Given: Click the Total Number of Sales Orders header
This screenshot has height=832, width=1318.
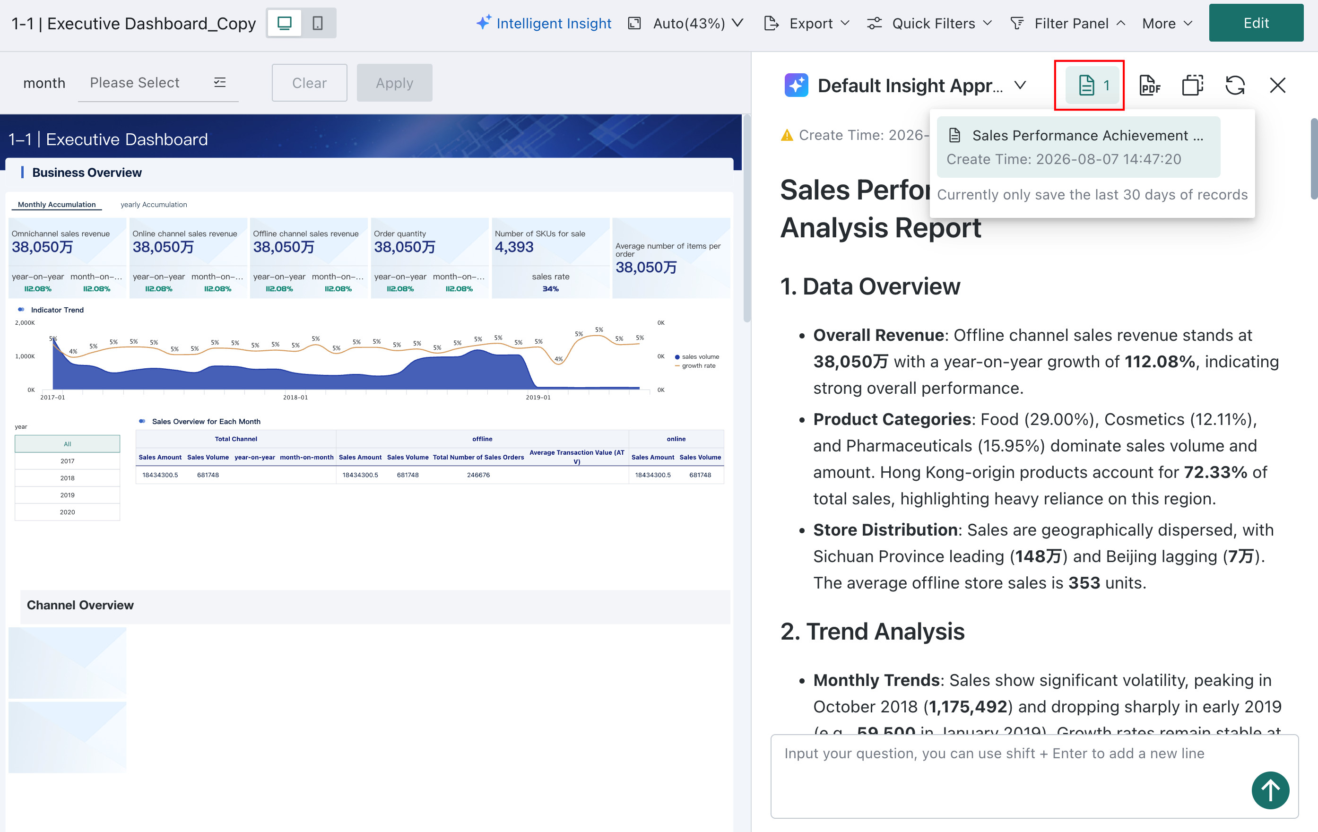Looking at the screenshot, I should coord(478,457).
